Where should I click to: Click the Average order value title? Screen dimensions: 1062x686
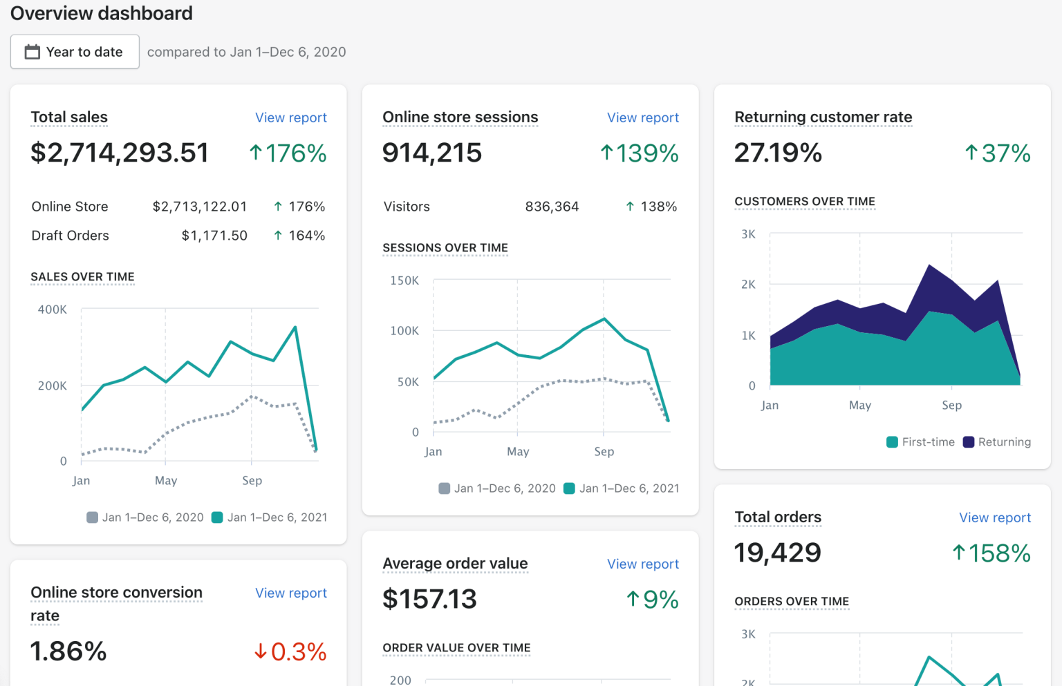coord(455,564)
